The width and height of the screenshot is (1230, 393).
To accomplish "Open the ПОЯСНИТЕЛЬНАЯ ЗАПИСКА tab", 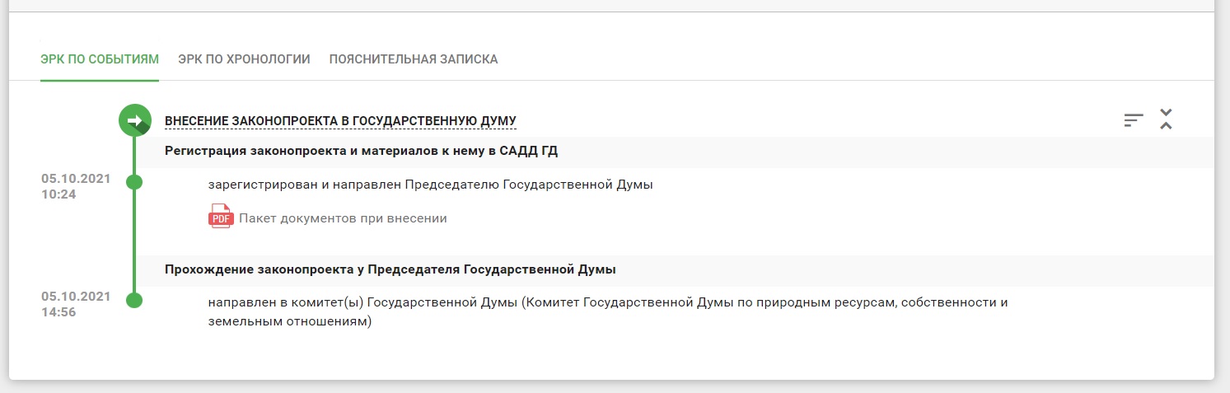I will point(414,59).
